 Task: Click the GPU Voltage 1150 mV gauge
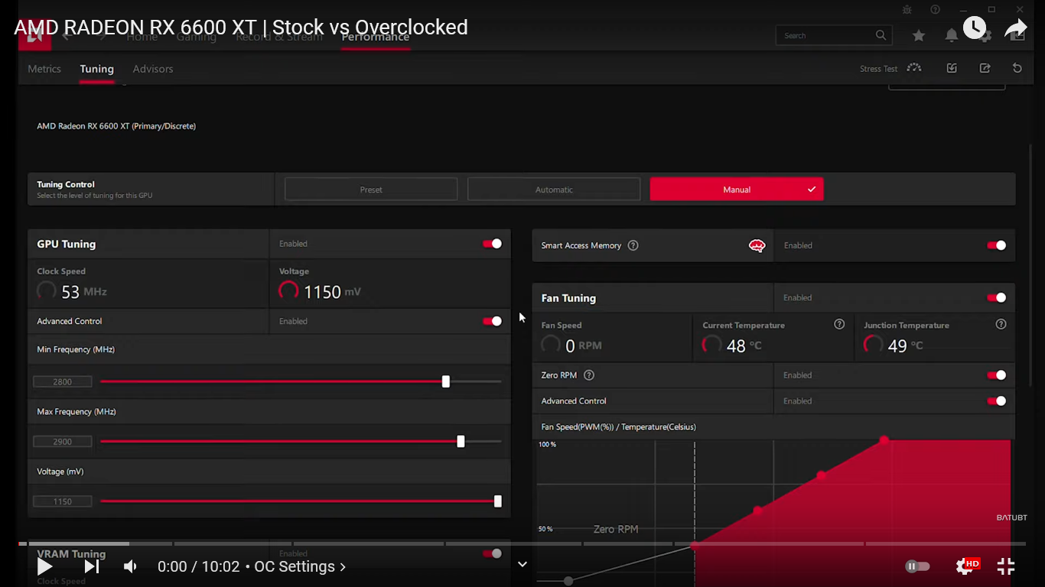[288, 291]
